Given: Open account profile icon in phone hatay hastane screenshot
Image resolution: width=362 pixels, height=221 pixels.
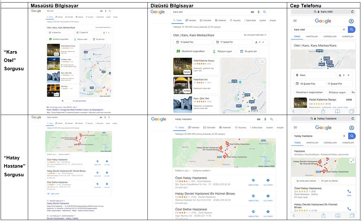Looking at the screenshot, I should coord(352,128).
